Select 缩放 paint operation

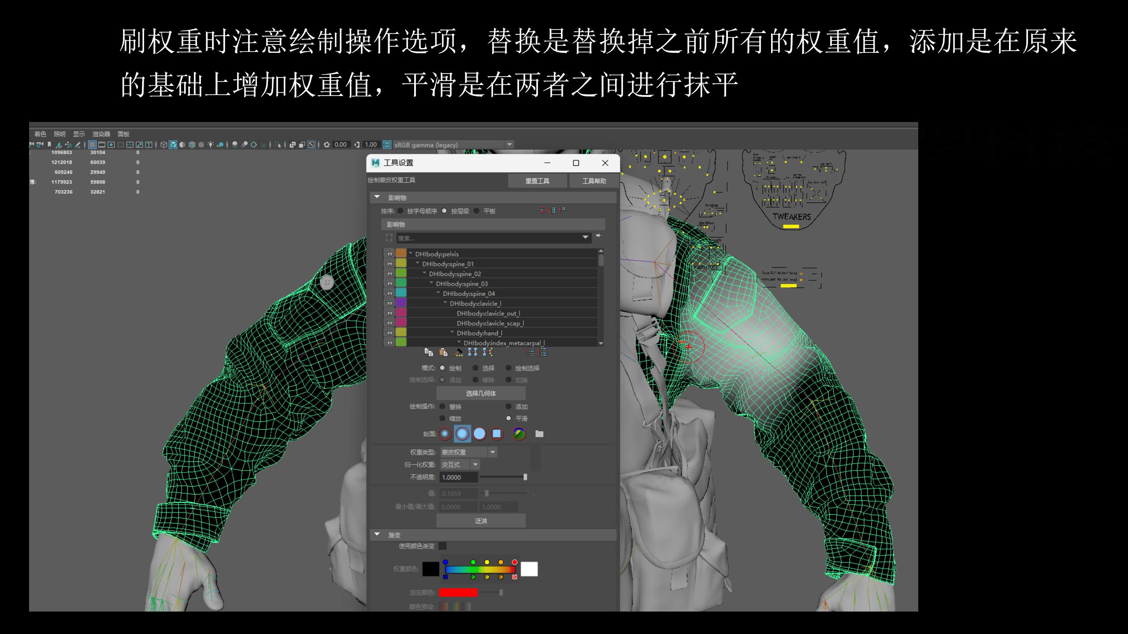442,418
